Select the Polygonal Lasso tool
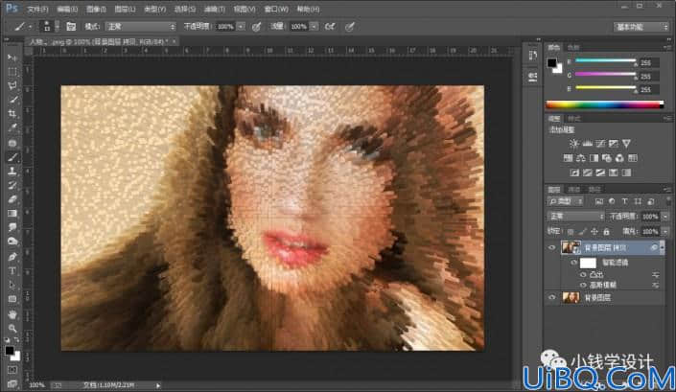The image size is (676, 392). point(12,85)
